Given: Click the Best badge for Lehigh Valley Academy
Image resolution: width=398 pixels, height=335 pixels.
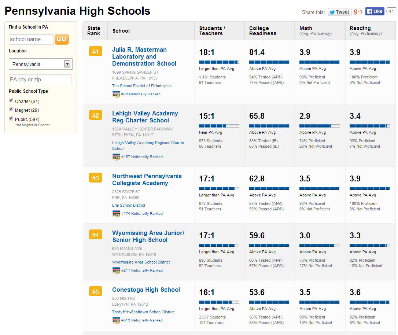Looking at the screenshot, I should tap(116, 157).
